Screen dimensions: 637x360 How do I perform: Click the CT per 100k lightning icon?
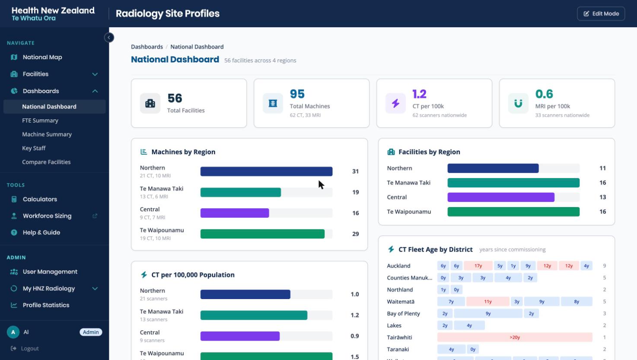[395, 103]
